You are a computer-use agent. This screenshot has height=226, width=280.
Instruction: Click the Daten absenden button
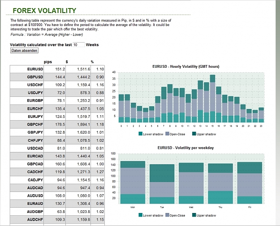point(24,51)
